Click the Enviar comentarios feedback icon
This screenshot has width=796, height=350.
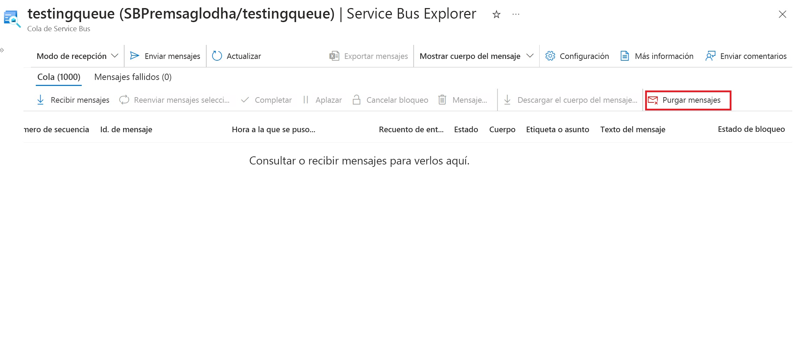[x=710, y=56]
